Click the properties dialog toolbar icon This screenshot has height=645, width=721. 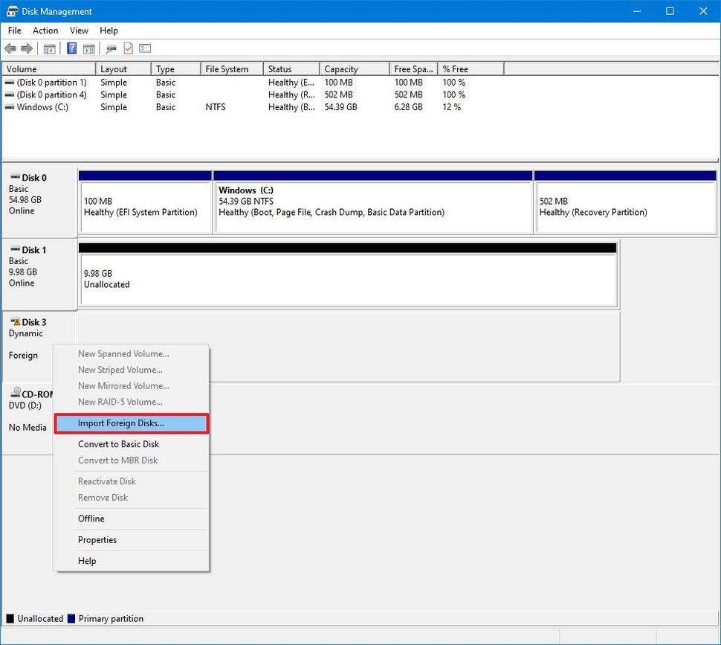144,48
